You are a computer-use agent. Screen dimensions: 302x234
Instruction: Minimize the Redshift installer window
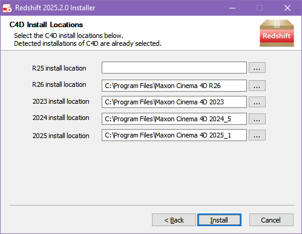click(x=232, y=8)
